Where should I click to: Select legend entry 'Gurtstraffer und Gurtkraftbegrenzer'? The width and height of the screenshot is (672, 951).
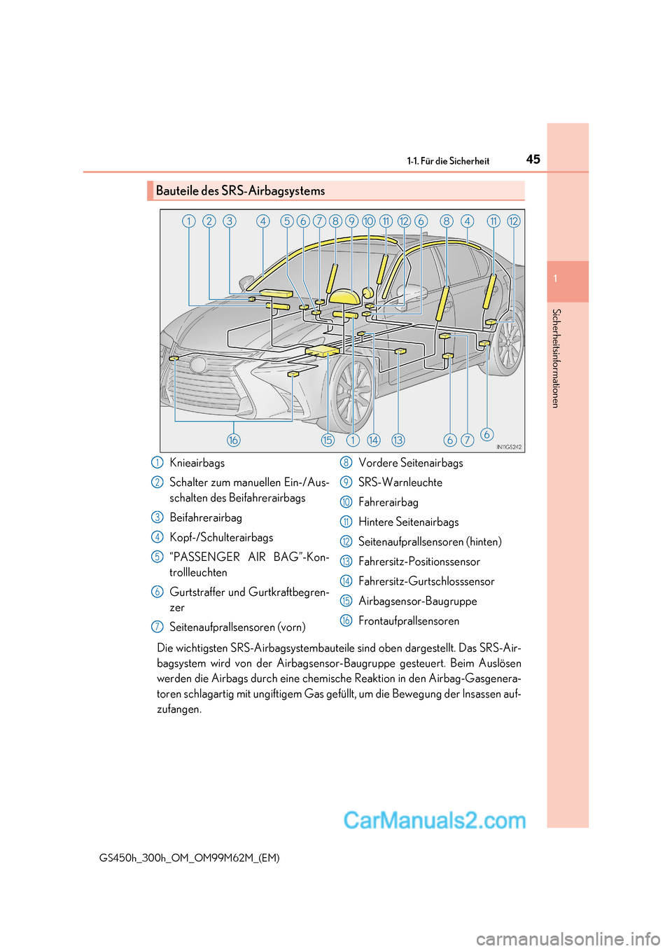click(248, 599)
